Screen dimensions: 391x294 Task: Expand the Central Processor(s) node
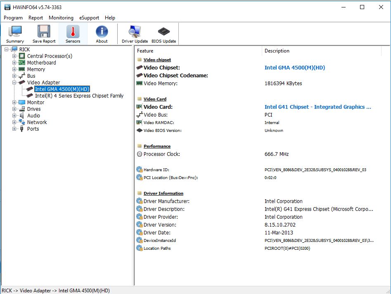(14, 56)
